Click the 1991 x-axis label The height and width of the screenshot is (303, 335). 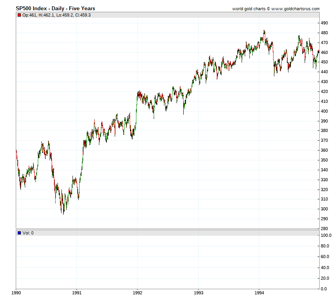[77, 293]
